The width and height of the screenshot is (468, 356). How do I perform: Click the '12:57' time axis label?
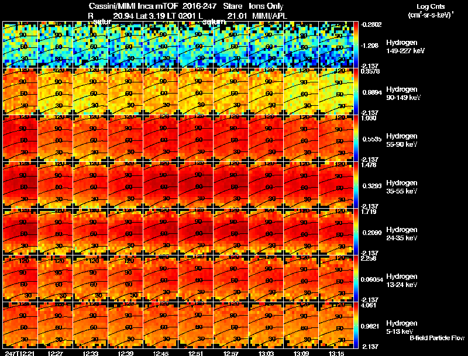tap(231, 354)
